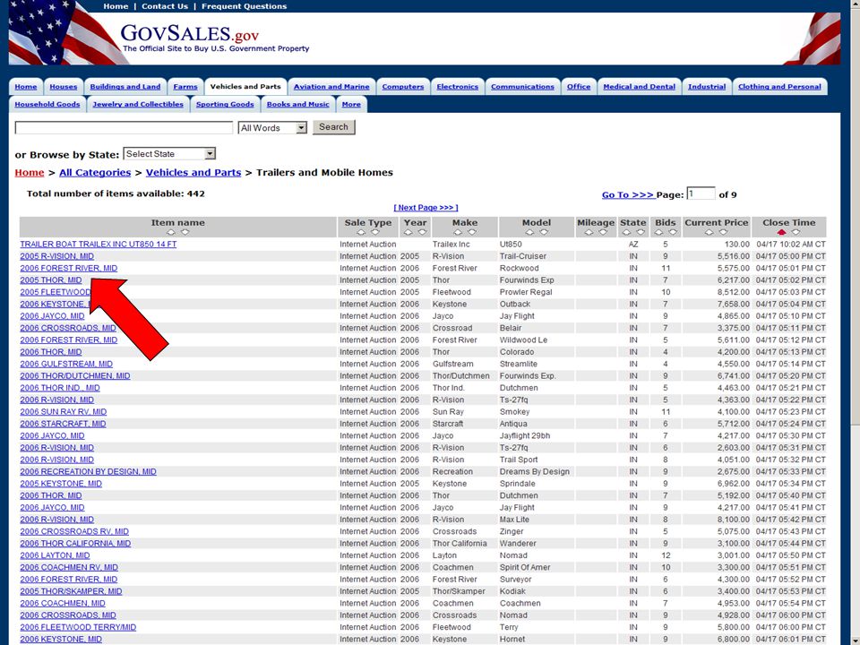
Task: Sort Year column ascending arrow
Action: 408,232
